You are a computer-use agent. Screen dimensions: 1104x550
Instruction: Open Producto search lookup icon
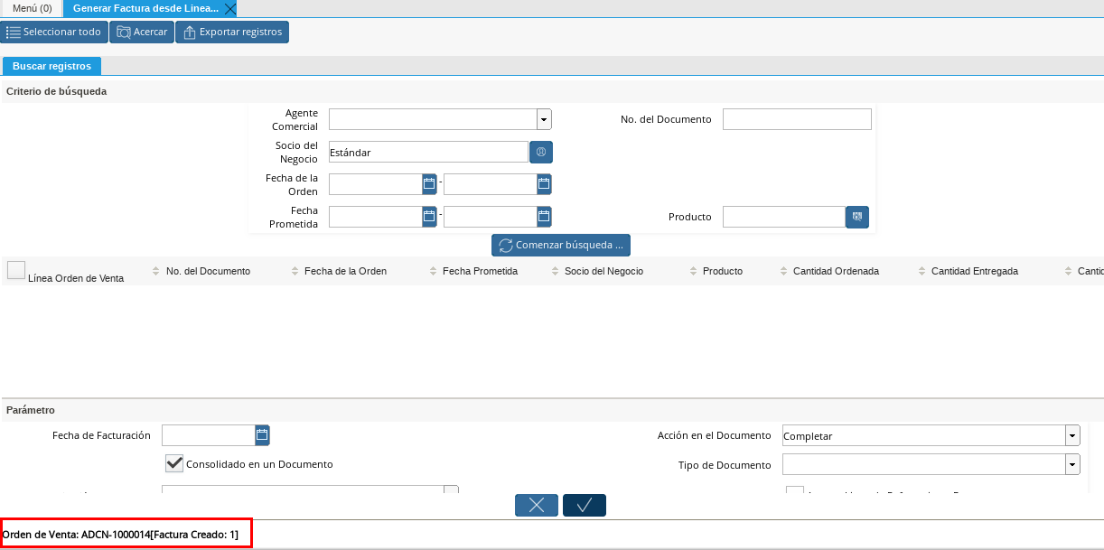tap(857, 217)
